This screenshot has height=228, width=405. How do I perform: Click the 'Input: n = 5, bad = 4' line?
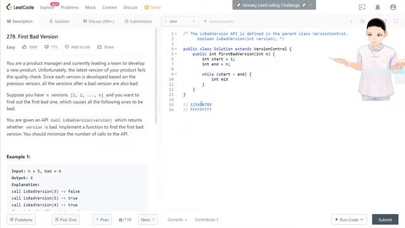(36, 171)
